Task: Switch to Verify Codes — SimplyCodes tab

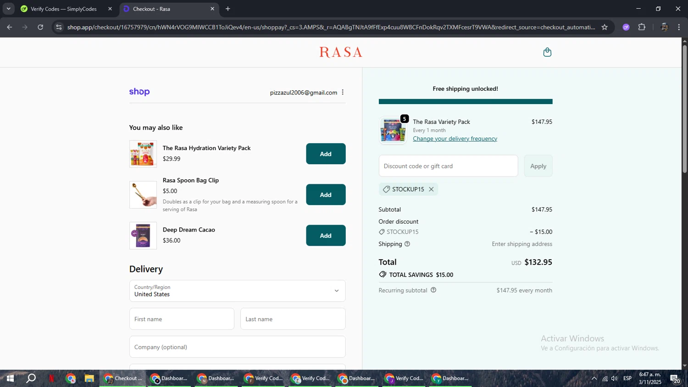Action: click(x=63, y=9)
